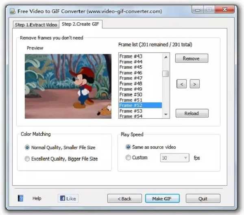Image resolution: width=244 pixels, height=215 pixels.
Task: Select Frame #50 in the list
Action: (x=141, y=94)
